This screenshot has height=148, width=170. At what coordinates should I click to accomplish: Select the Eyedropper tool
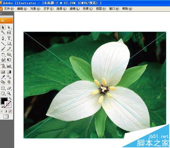pyautogui.click(x=3, y=77)
